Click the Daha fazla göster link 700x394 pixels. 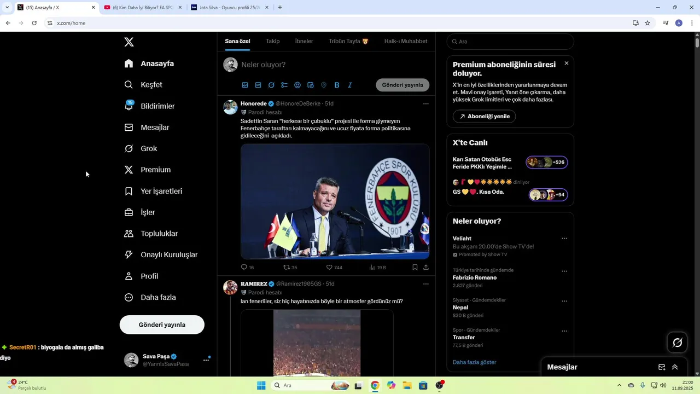(x=474, y=362)
